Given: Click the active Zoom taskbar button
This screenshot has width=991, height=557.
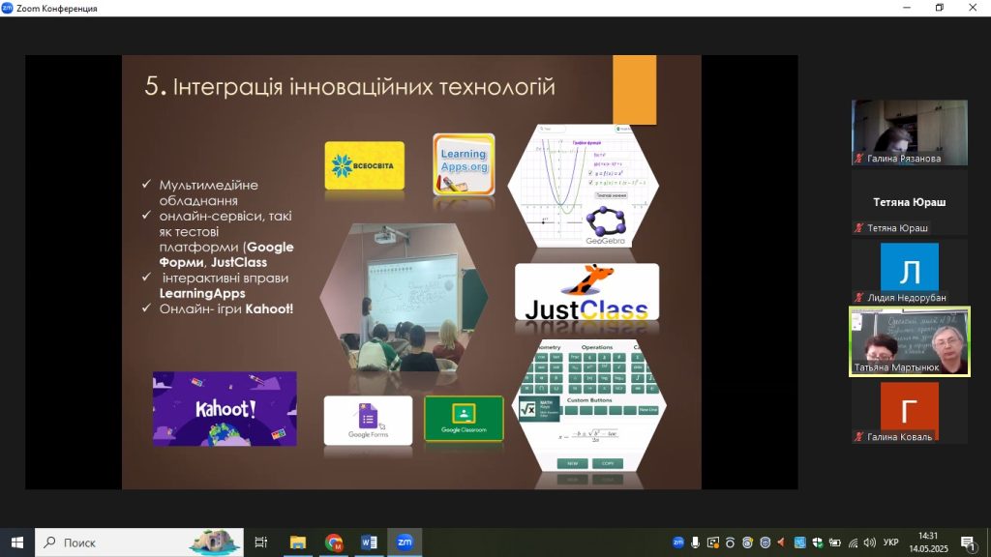Looking at the screenshot, I should (405, 542).
